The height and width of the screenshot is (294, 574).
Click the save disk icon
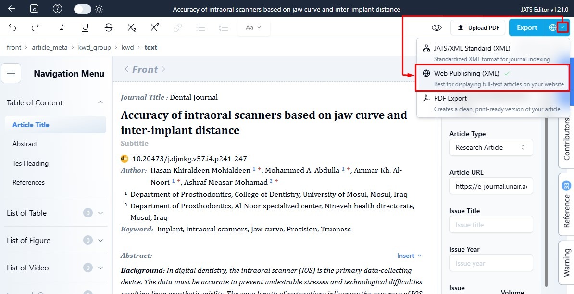pyautogui.click(x=35, y=9)
